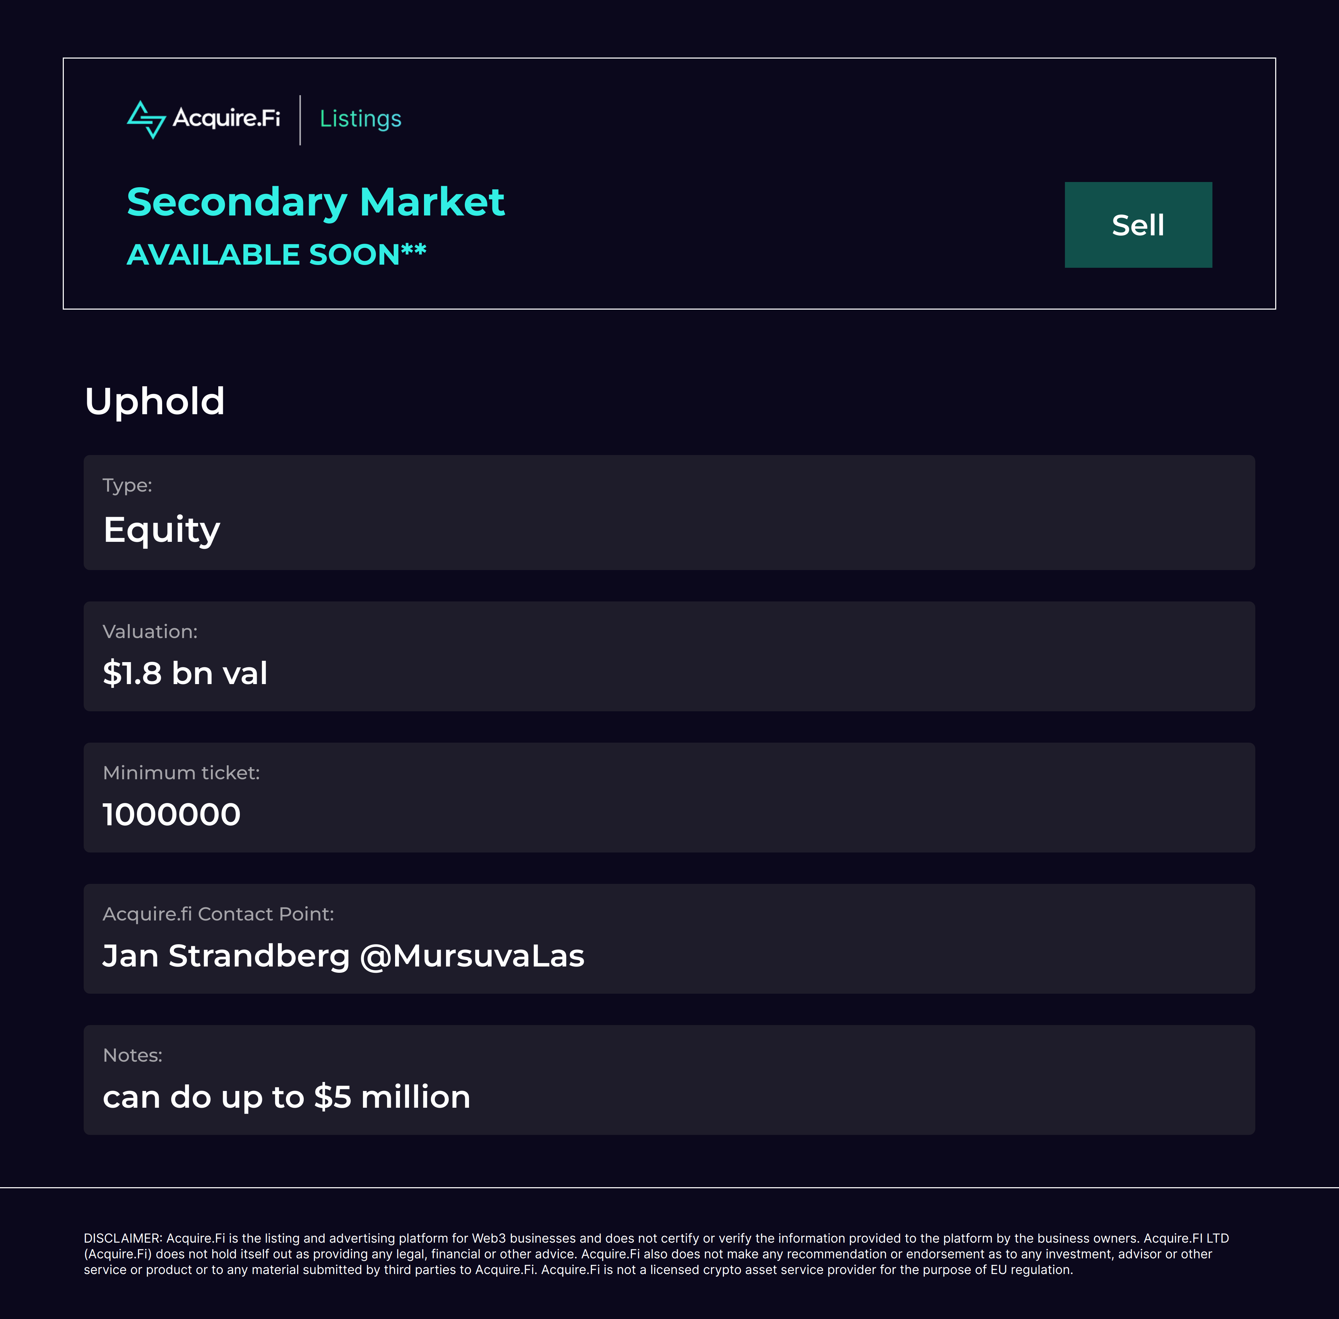The width and height of the screenshot is (1339, 1319).
Task: Click the Acquire.Fi wordmark text
Action: 227,119
